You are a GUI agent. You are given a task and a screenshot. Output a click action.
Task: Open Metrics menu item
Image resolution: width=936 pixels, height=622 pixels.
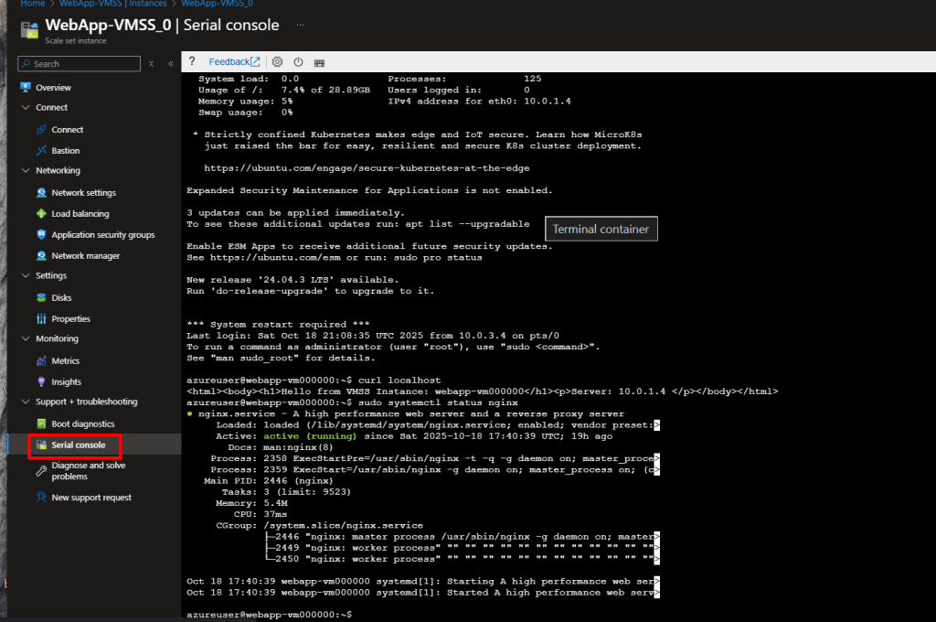[65, 361]
